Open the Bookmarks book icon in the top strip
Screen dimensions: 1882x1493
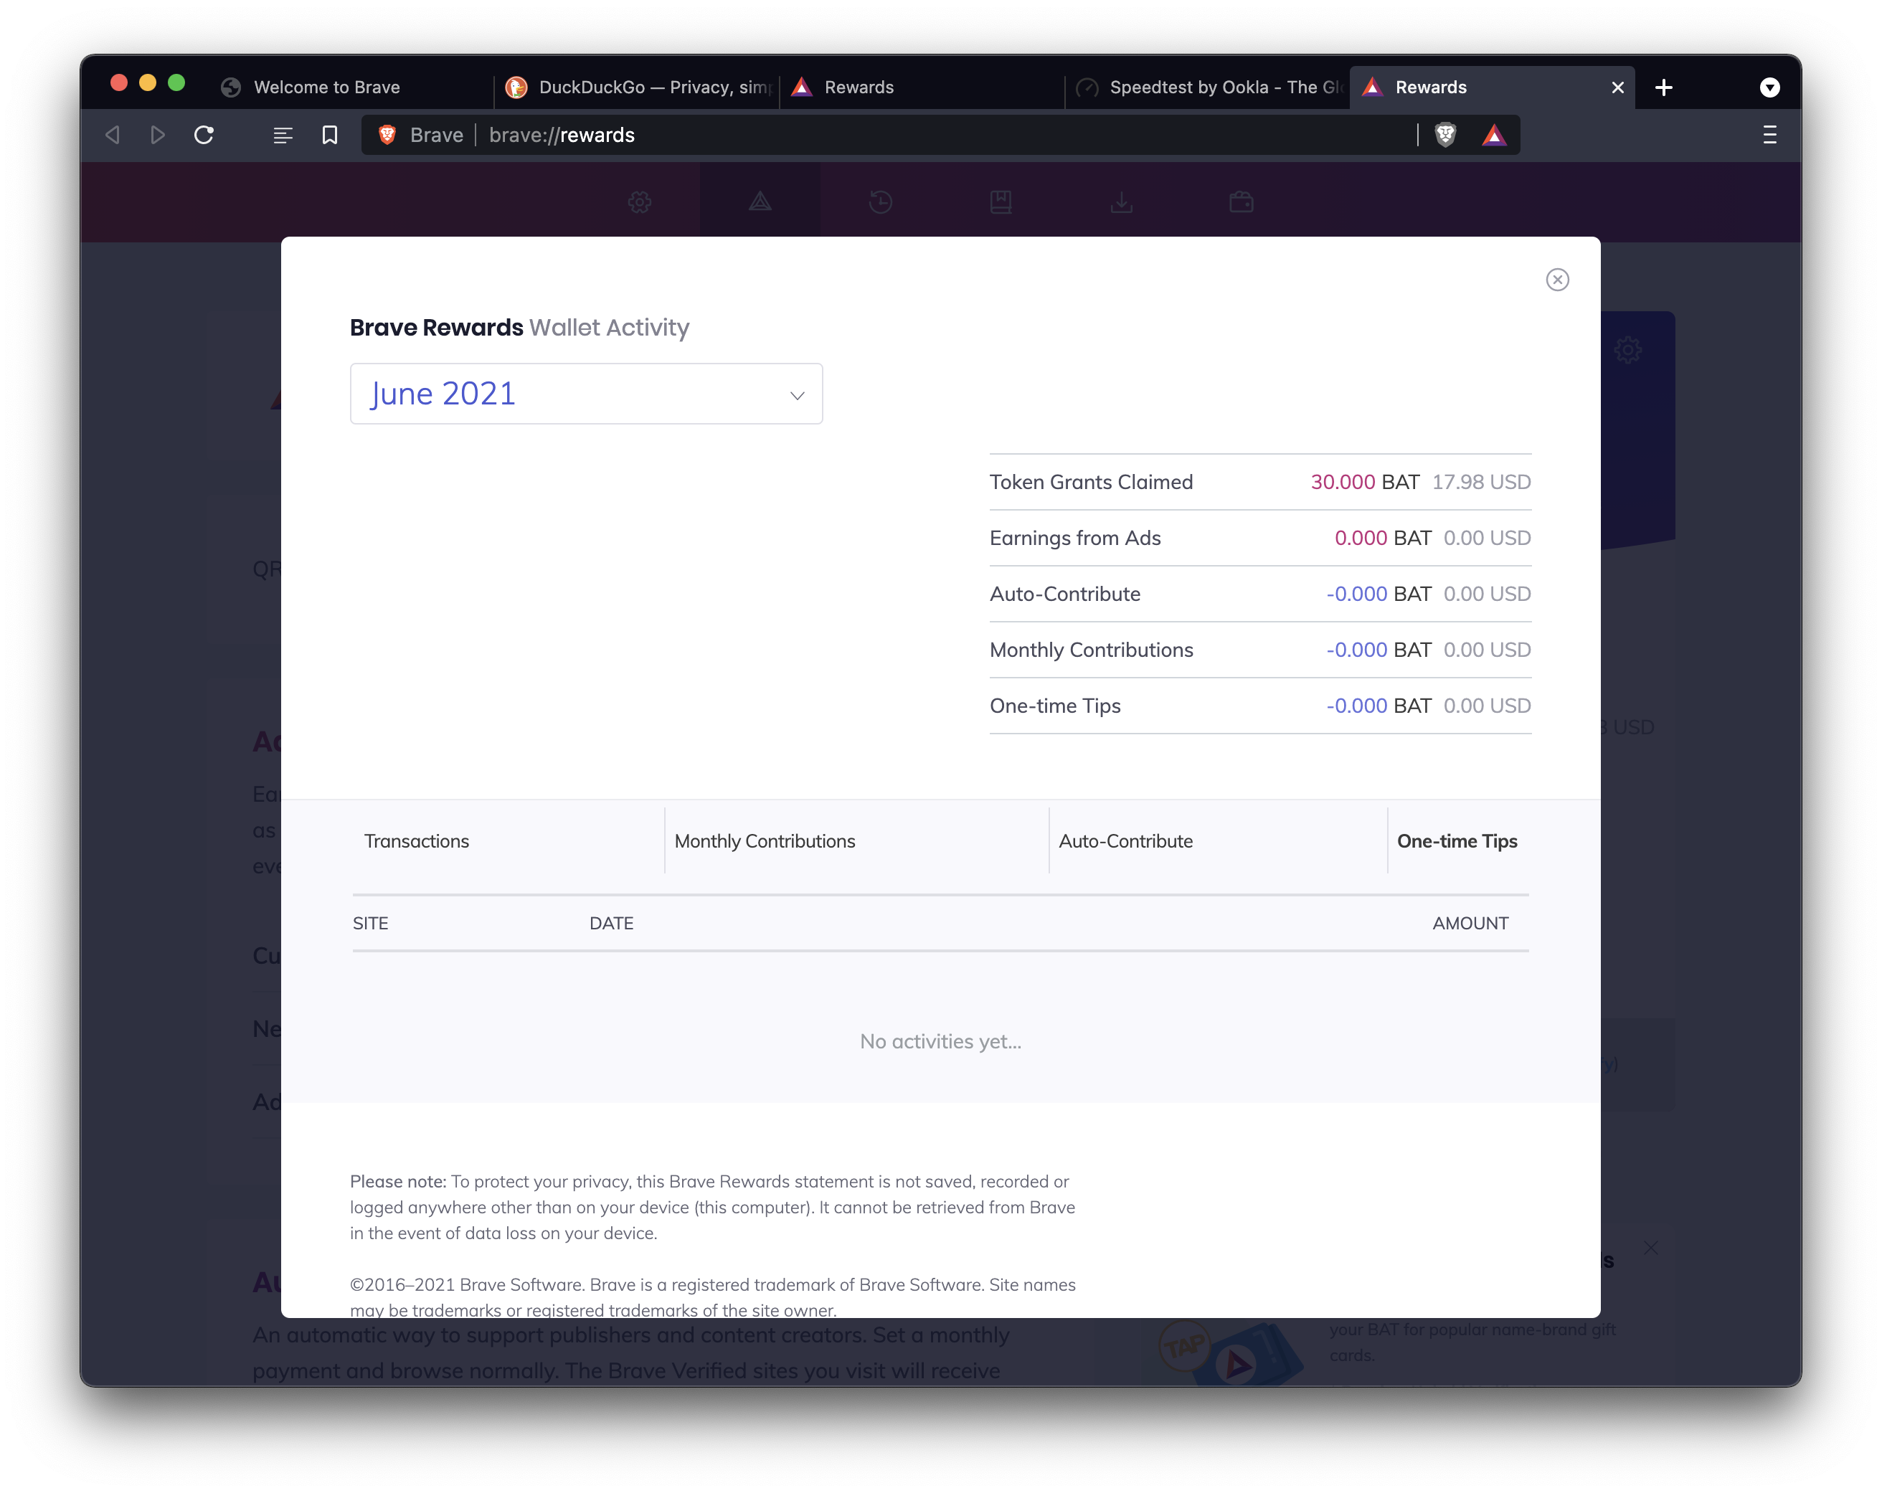[1001, 202]
